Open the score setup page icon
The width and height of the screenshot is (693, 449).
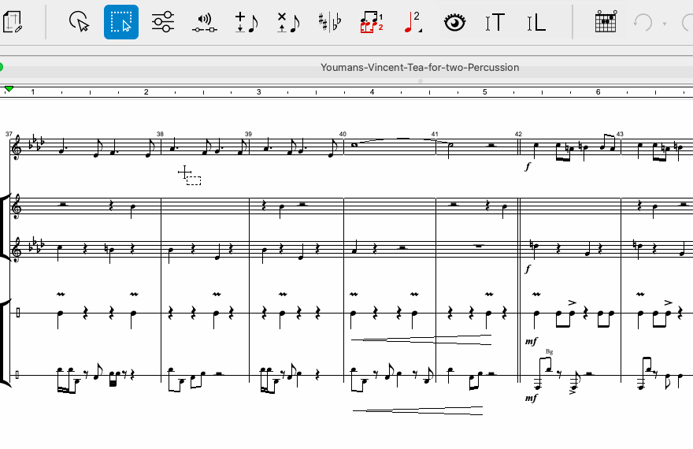tap(13, 22)
